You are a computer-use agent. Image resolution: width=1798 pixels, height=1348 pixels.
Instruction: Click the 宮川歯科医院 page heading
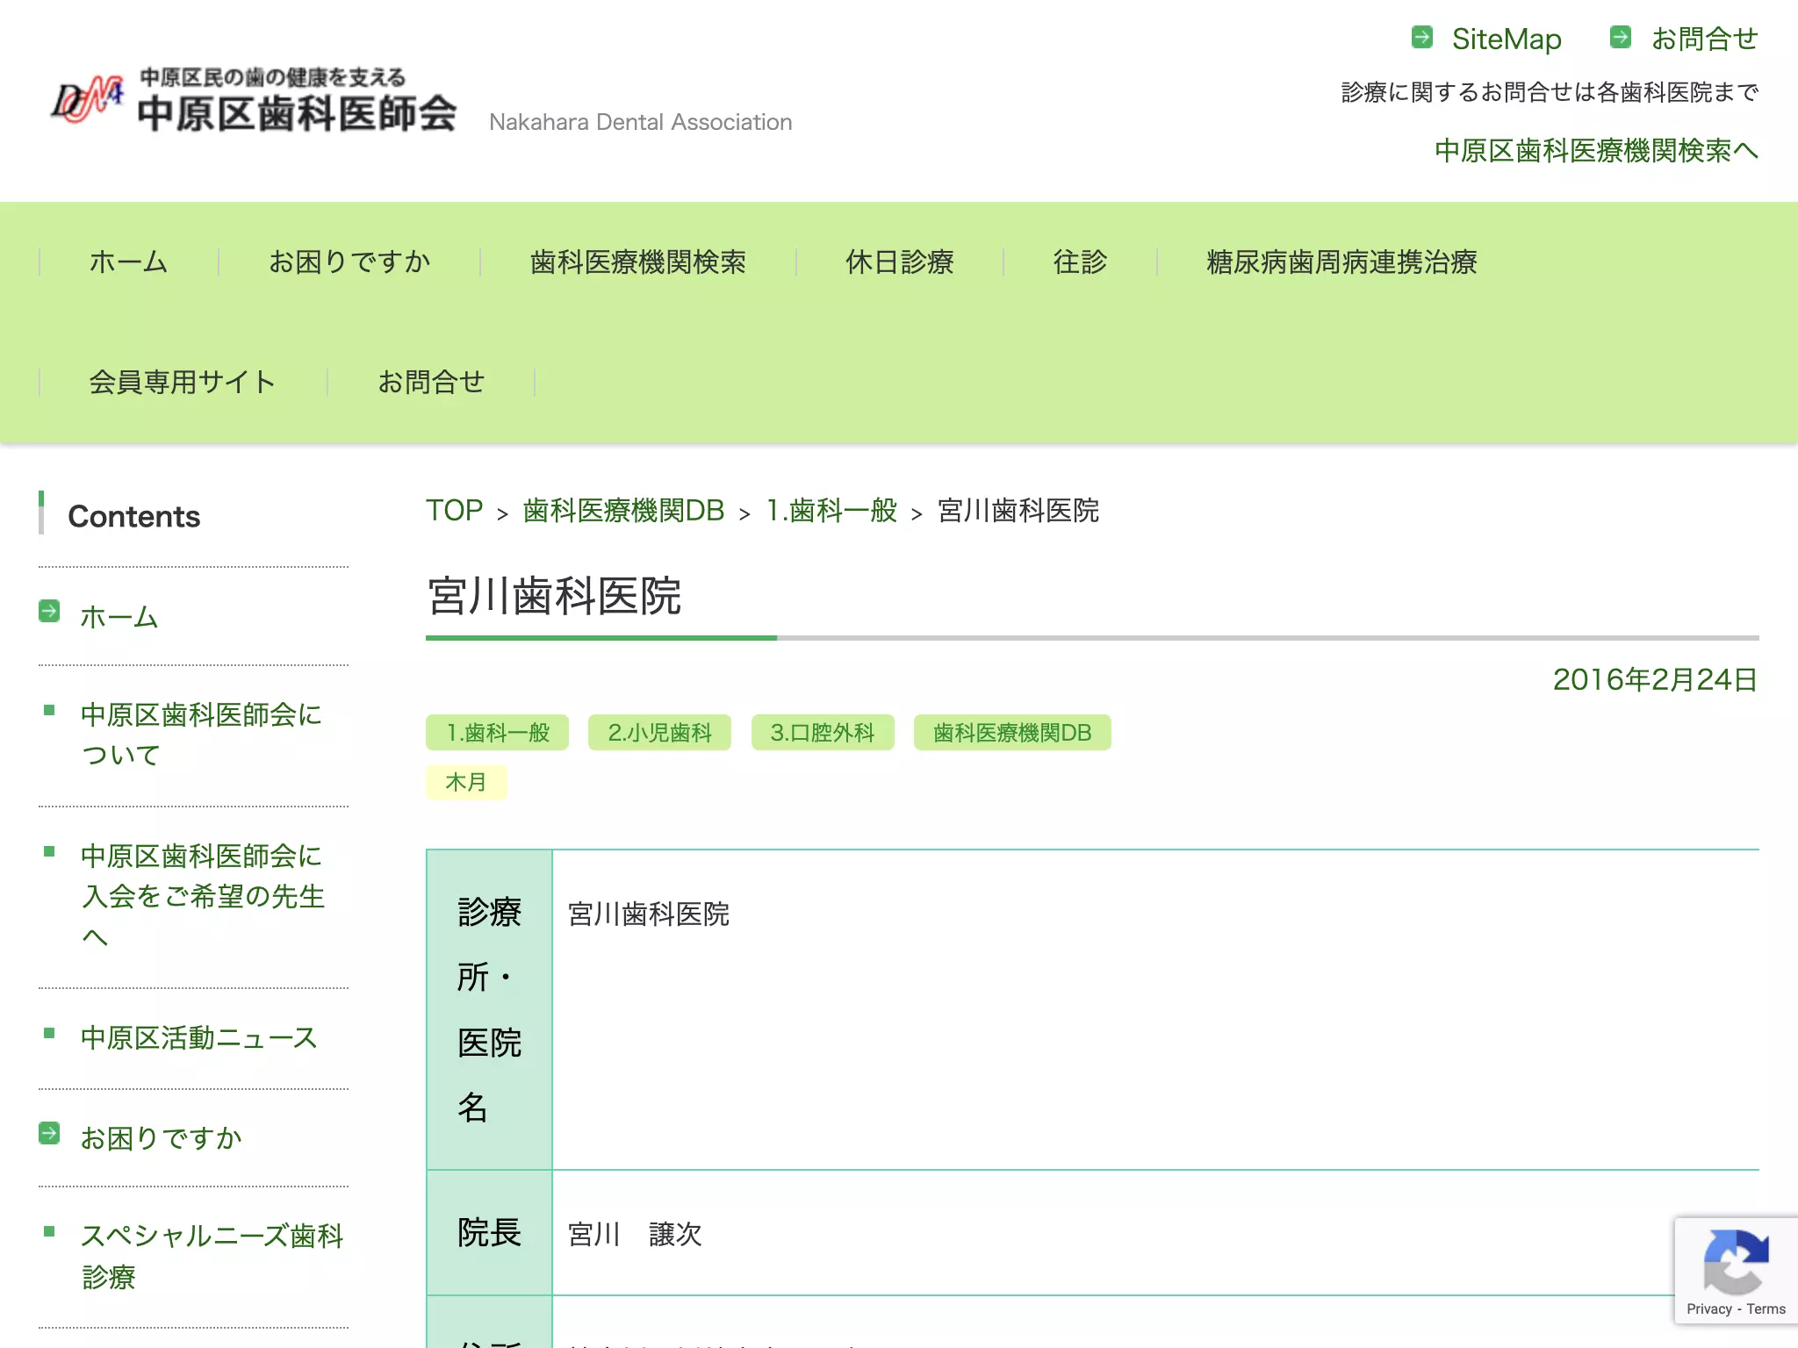pos(554,596)
